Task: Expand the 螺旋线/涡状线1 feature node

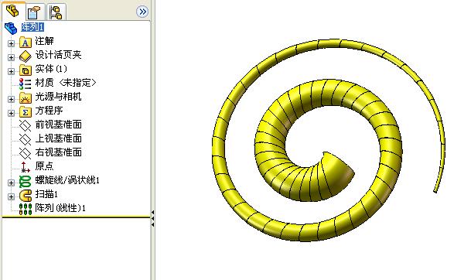Action: pos(11,183)
